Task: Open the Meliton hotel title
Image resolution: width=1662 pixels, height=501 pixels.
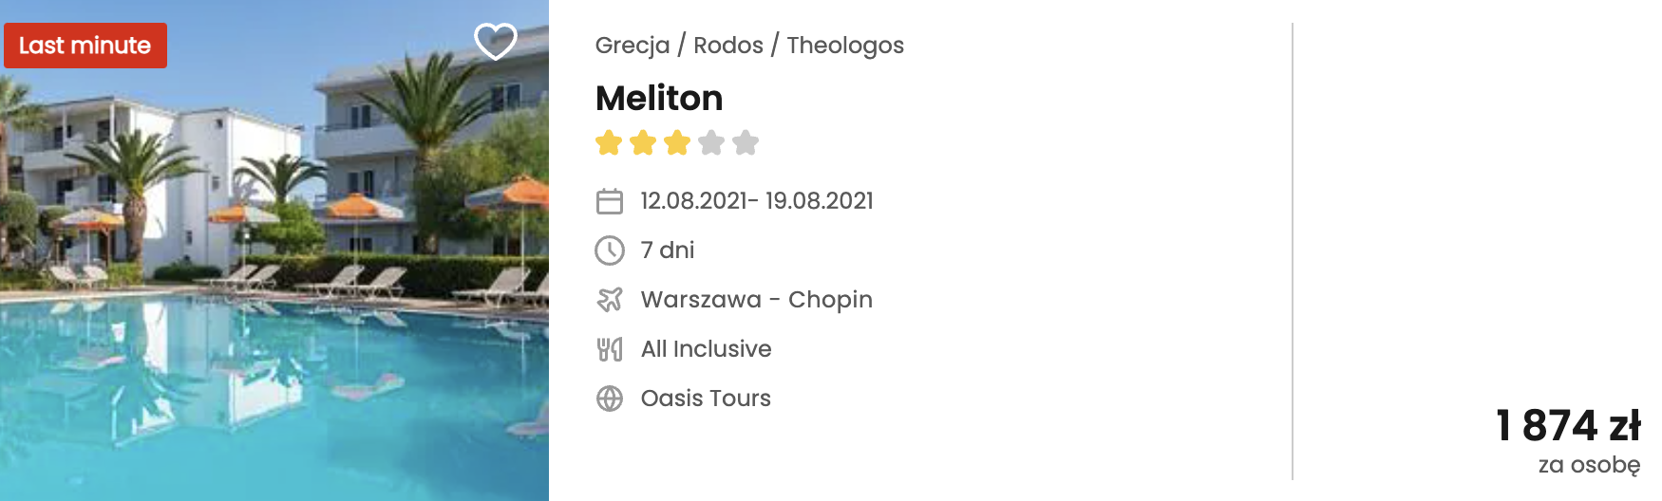Action: pyautogui.click(x=659, y=98)
